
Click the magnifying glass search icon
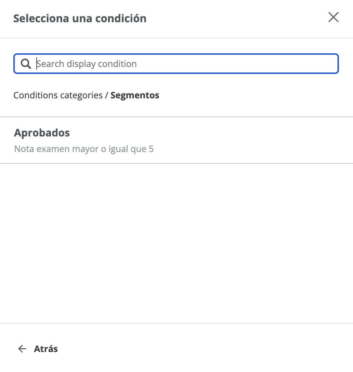tap(26, 64)
